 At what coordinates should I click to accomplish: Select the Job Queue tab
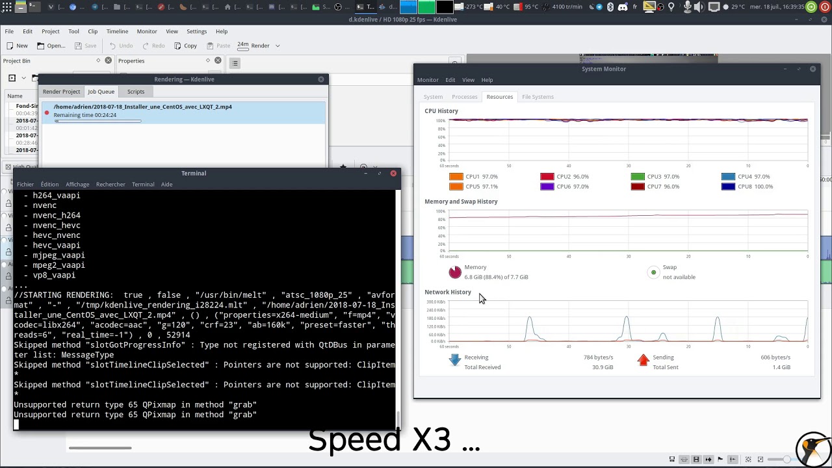pos(101,92)
